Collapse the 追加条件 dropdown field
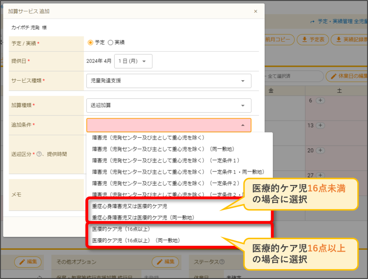This screenshot has height=279, width=368. (x=169, y=125)
